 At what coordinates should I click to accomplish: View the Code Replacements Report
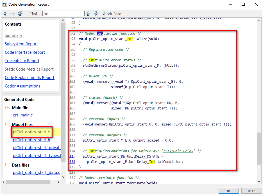click(x=29, y=77)
